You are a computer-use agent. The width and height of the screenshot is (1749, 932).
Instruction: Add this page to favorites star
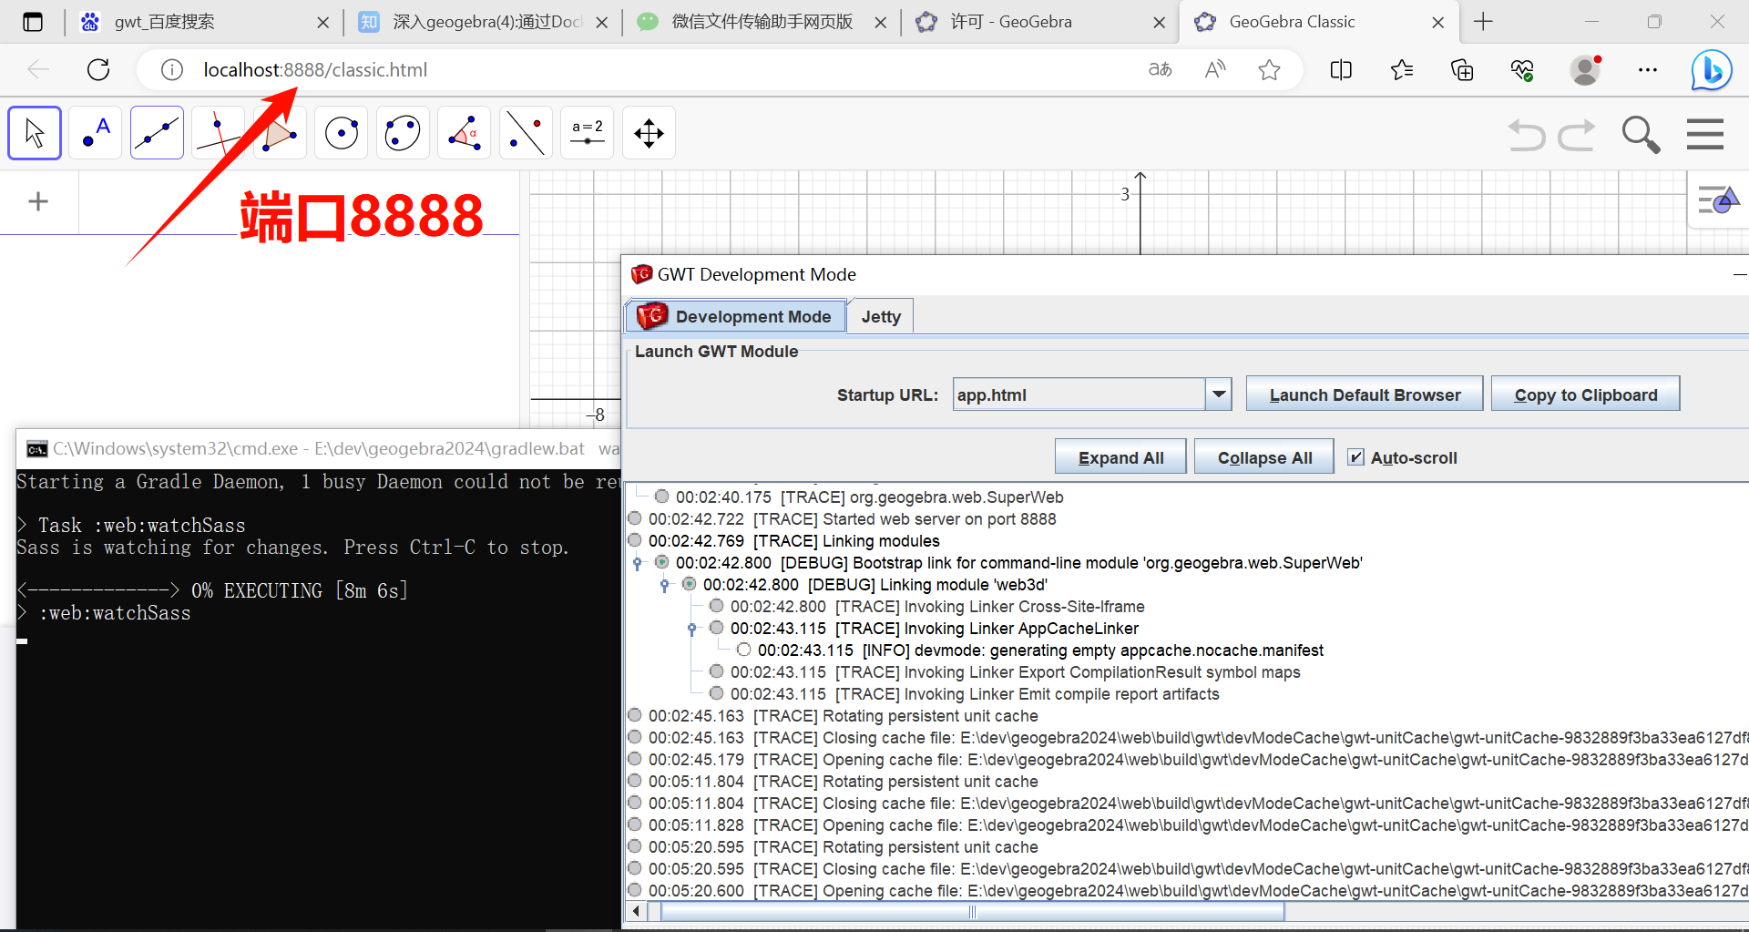coord(1269,69)
